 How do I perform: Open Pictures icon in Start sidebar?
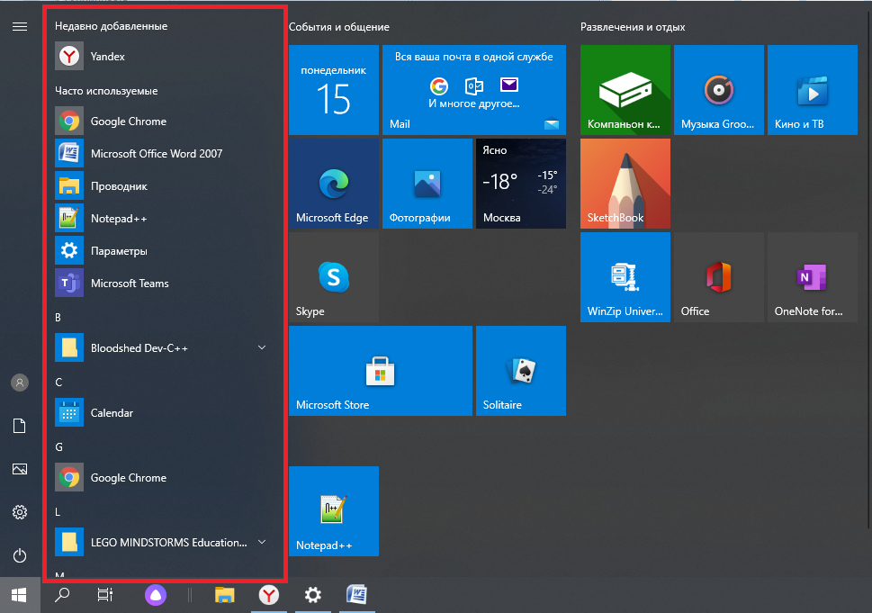pos(20,469)
